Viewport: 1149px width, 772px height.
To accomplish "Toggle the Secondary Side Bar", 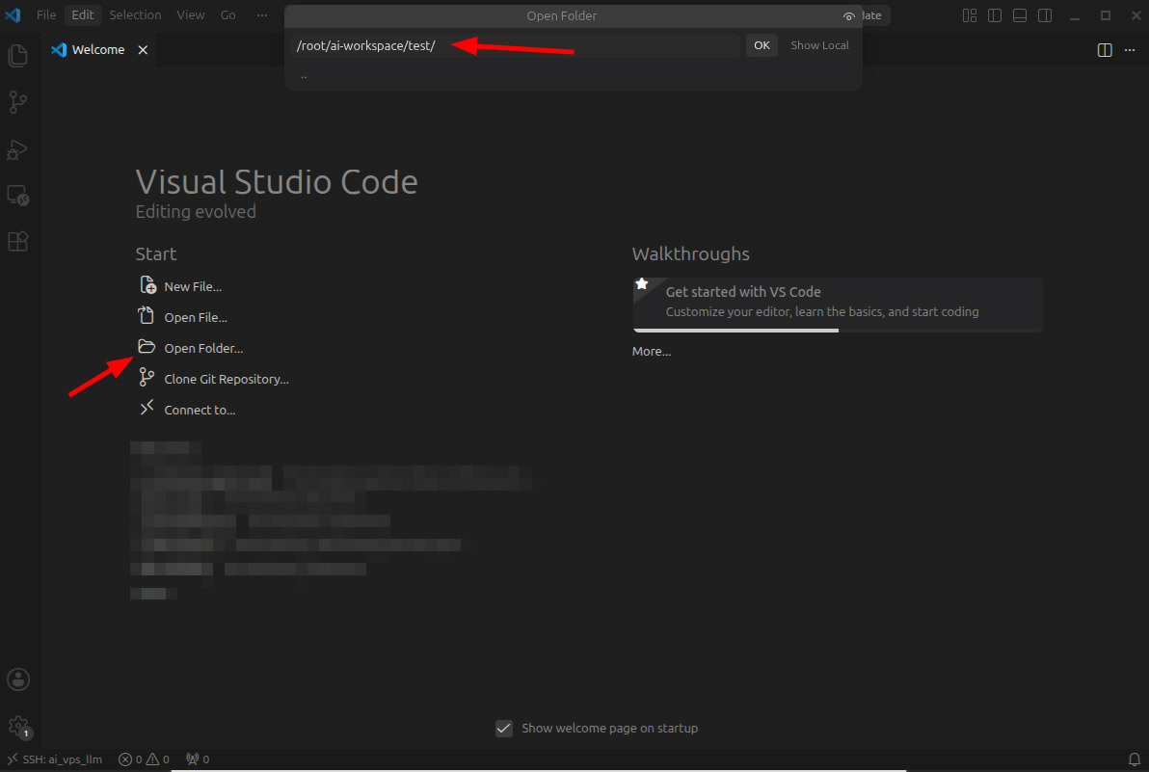I will (x=1045, y=15).
